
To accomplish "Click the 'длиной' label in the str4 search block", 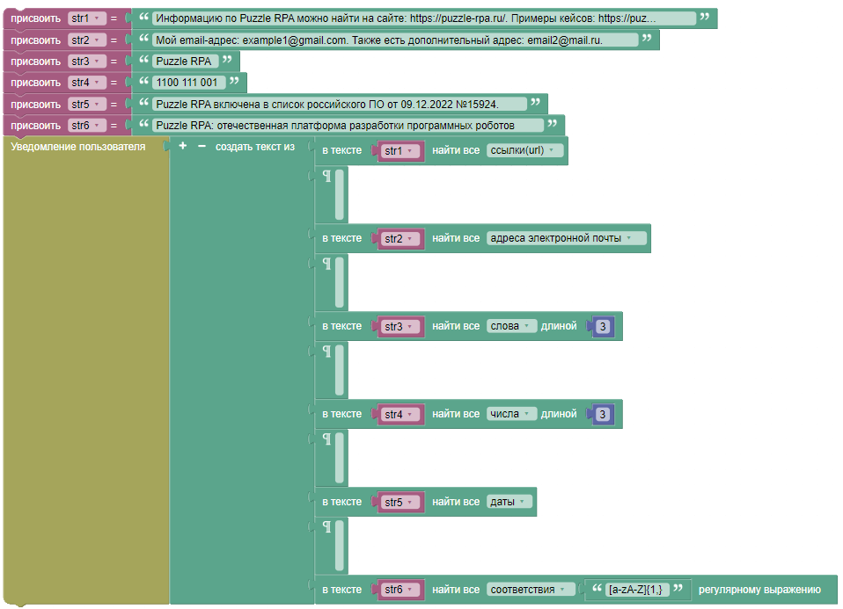I will pyautogui.click(x=559, y=414).
